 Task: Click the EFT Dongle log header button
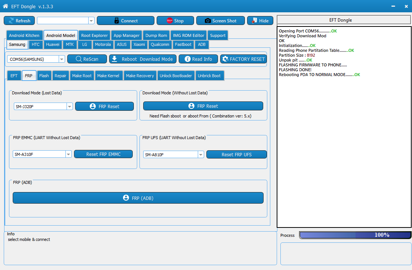[344, 20]
